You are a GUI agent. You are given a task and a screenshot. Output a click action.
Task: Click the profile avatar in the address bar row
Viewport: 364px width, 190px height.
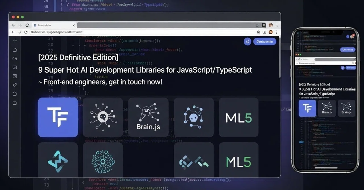(x=271, y=32)
